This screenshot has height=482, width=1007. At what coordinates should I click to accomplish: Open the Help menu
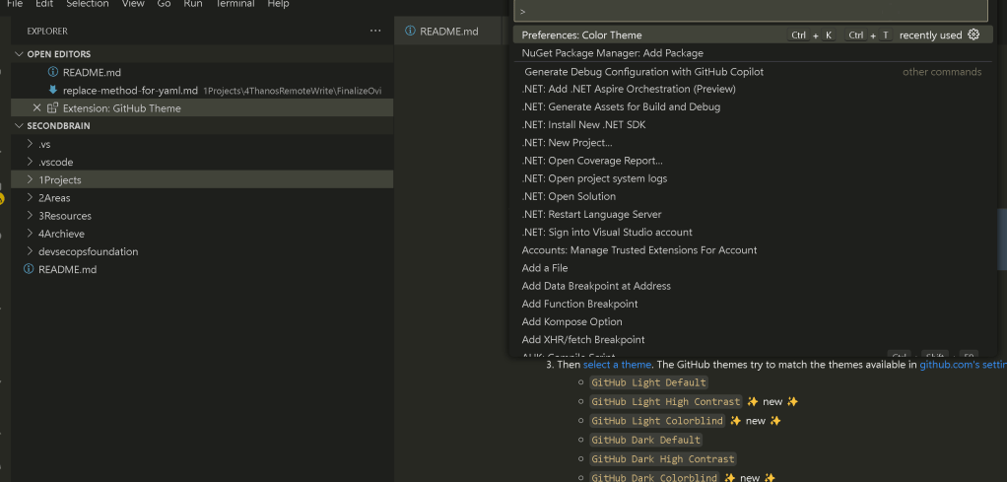(278, 4)
